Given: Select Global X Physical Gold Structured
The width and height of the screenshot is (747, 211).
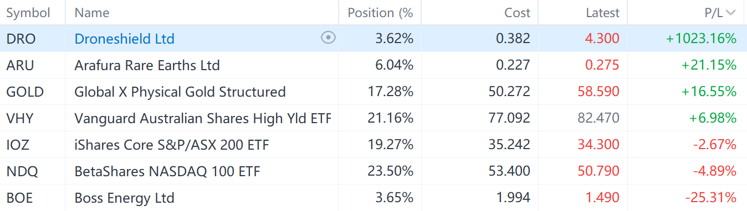Looking at the screenshot, I should pos(180,92).
